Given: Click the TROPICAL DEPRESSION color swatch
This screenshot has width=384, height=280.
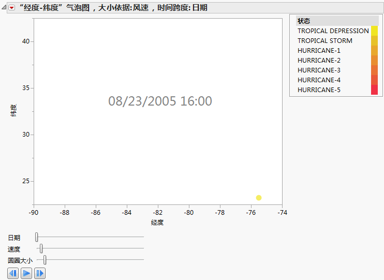Looking at the screenshot, I should pos(375,31).
